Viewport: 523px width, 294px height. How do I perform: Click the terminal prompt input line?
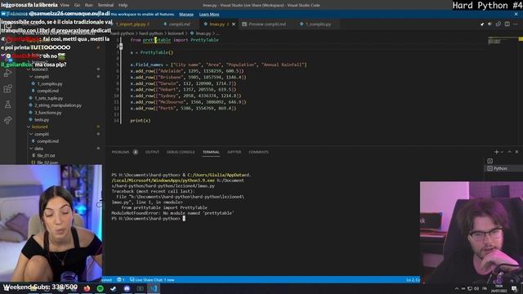point(149,219)
